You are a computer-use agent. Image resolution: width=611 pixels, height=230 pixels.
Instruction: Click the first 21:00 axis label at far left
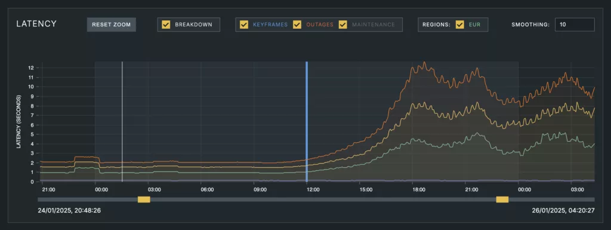tap(48, 190)
